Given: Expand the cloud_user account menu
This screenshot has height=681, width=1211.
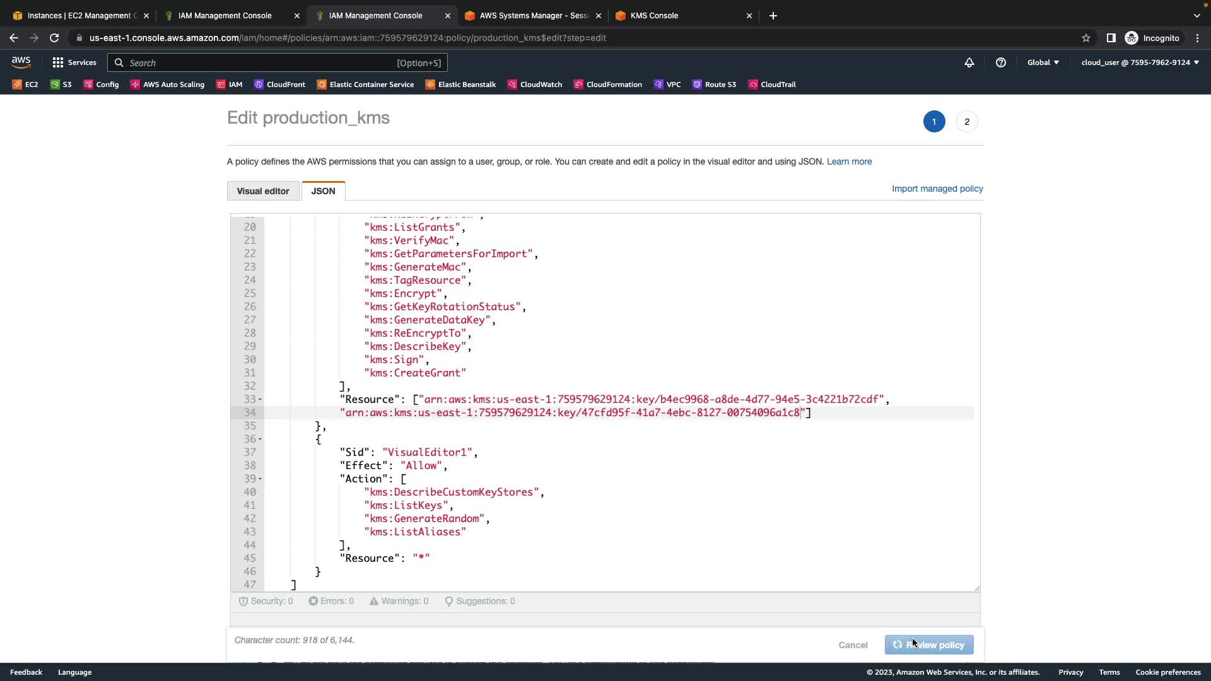Looking at the screenshot, I should tap(1140, 62).
